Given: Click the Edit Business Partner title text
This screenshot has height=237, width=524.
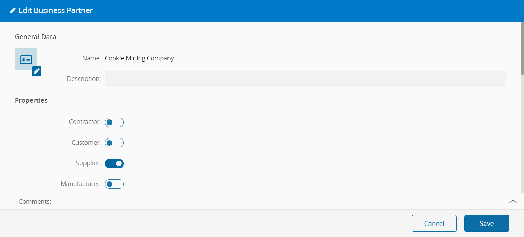Looking at the screenshot, I should click(x=56, y=11).
